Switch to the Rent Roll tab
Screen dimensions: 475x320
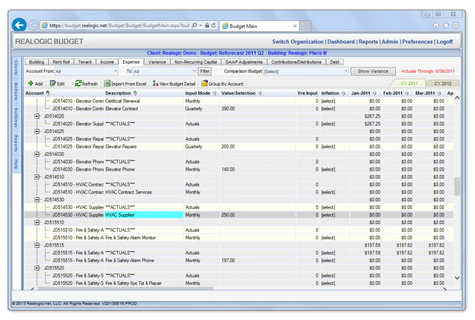(61, 62)
